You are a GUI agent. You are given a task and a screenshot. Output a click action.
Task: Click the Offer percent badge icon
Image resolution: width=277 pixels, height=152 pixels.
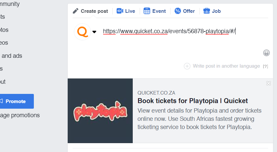pos(178,11)
